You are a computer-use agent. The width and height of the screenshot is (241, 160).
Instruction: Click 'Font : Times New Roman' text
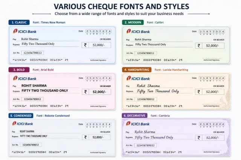point(49,23)
